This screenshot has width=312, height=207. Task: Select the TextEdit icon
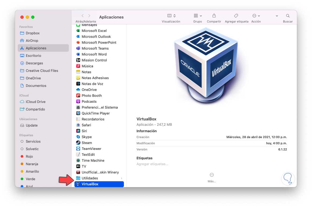(x=78, y=155)
